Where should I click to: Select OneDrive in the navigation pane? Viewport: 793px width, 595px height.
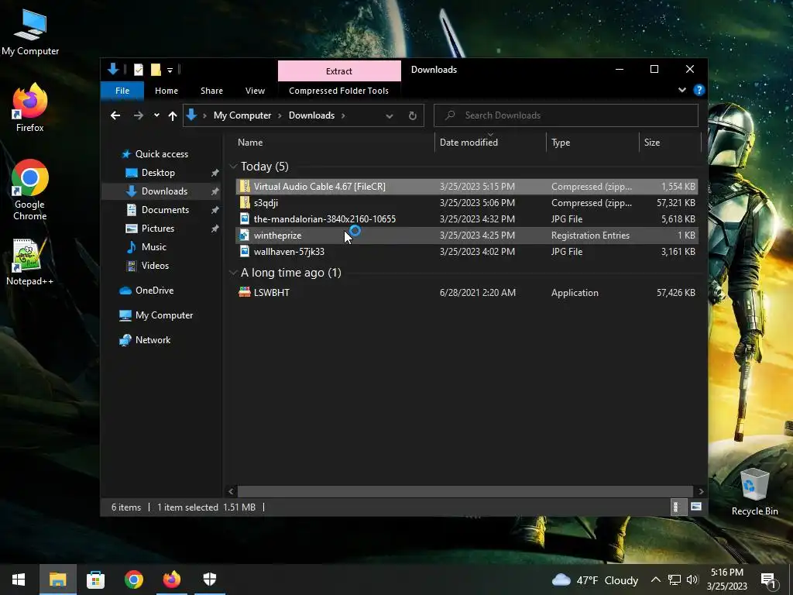(x=154, y=291)
